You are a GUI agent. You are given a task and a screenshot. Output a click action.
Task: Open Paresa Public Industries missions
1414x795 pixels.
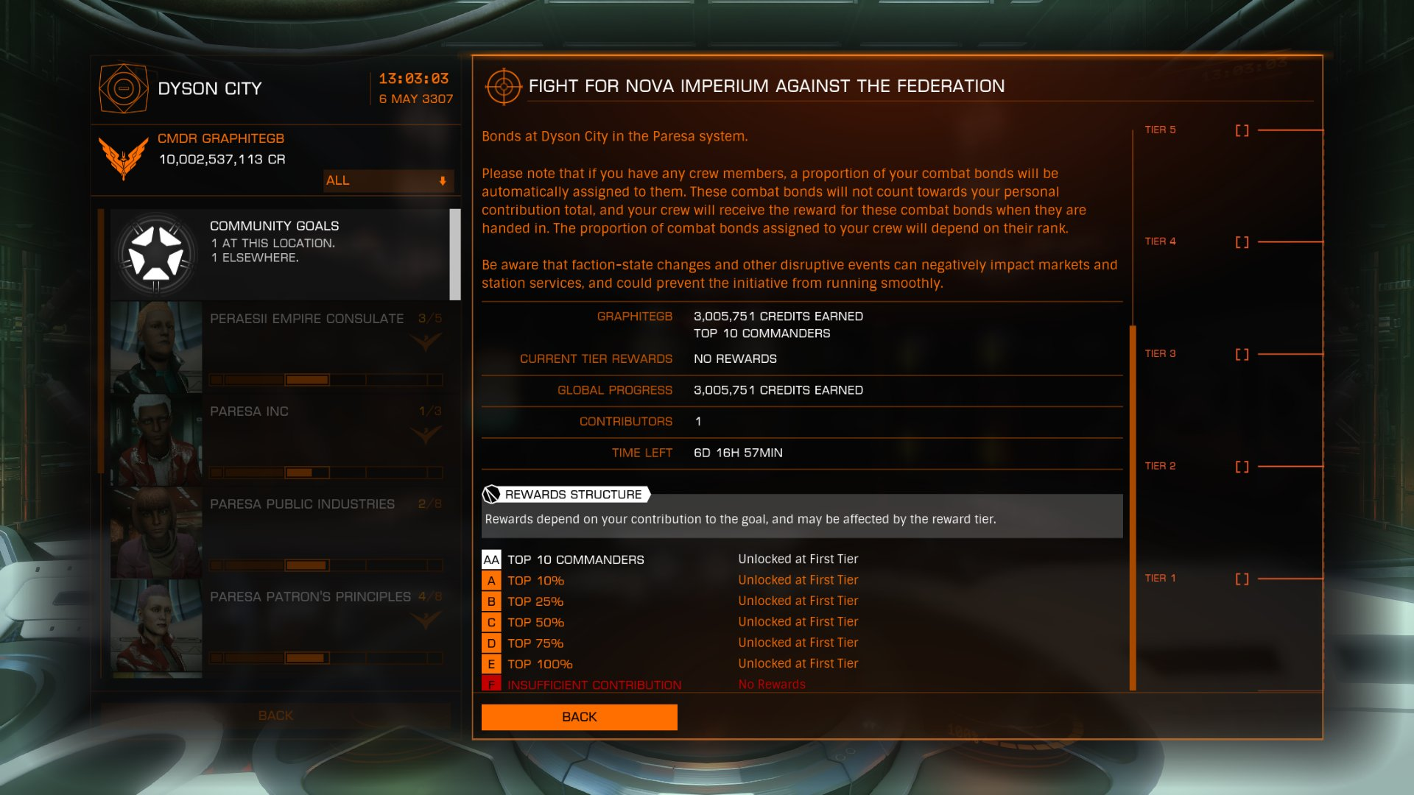[280, 533]
